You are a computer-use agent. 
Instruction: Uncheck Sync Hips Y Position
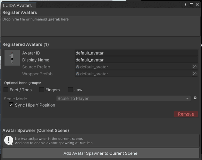pos(11,105)
